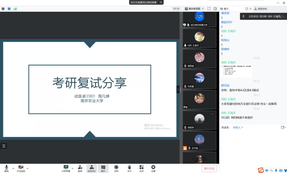
Task: Click the mute microphone icon
Action: click(x=6, y=167)
